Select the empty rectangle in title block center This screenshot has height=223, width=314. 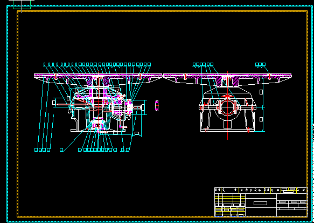coord(260,204)
